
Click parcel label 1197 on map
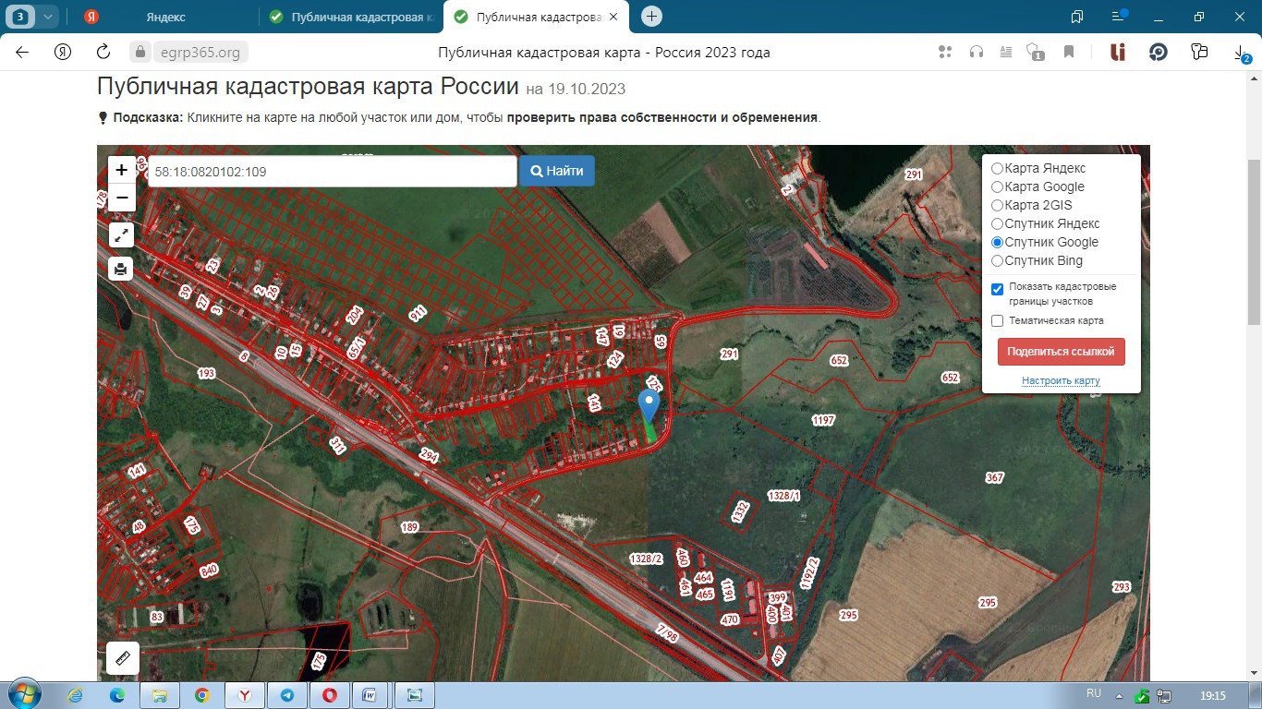coord(823,420)
